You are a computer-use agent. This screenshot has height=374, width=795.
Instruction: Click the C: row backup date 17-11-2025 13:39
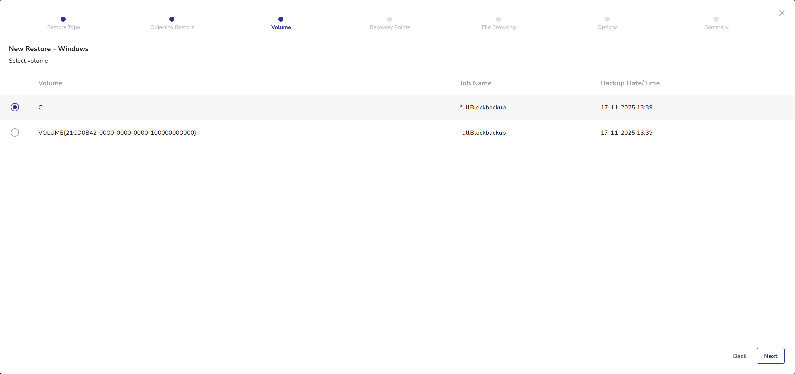627,107
